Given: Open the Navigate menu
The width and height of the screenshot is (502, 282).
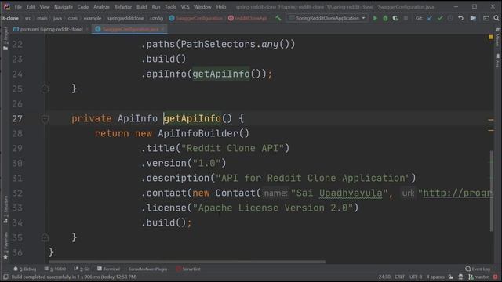Looking at the screenshot, I should coord(63,7).
